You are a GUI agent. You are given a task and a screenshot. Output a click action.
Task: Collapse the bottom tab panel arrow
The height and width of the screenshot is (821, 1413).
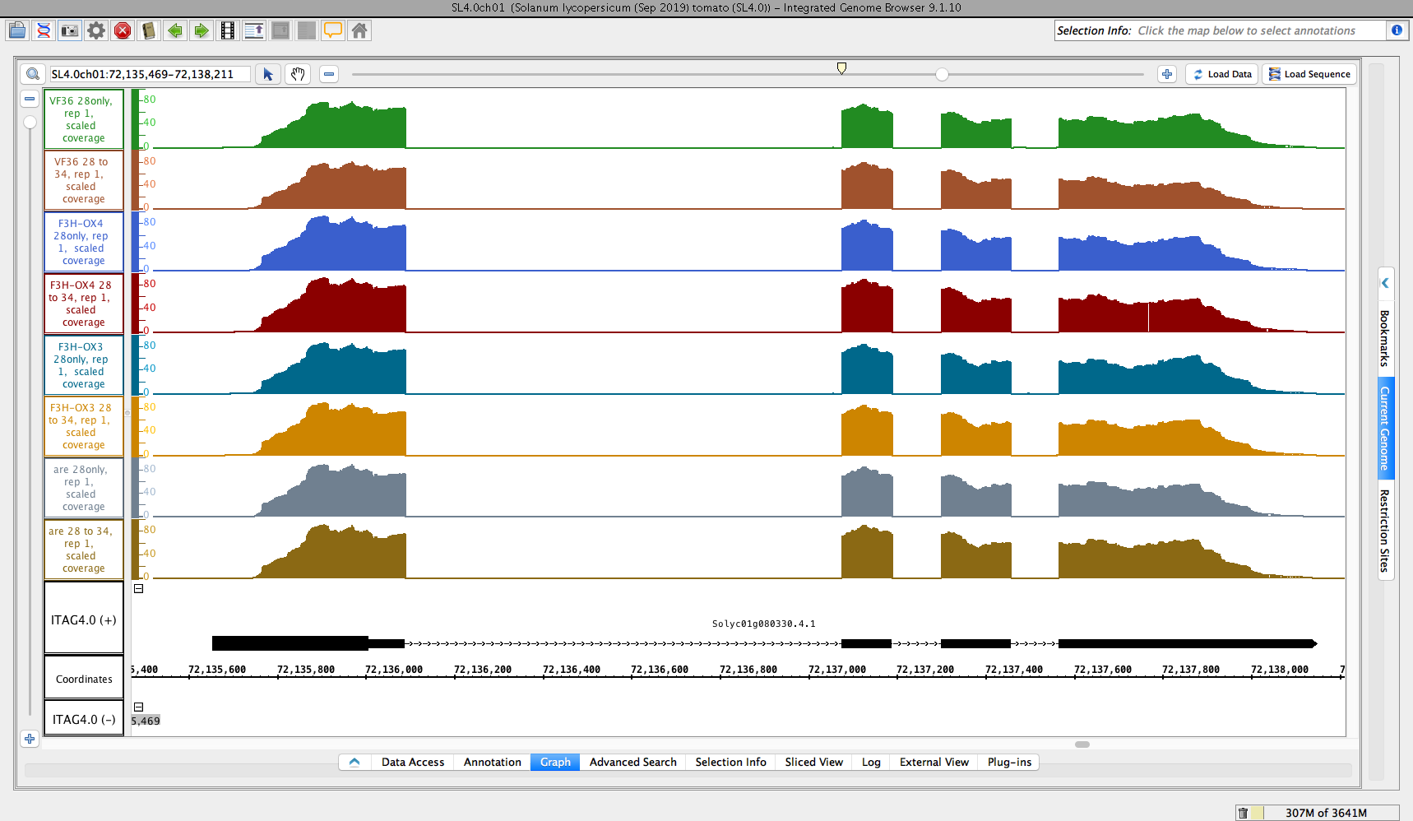point(354,763)
